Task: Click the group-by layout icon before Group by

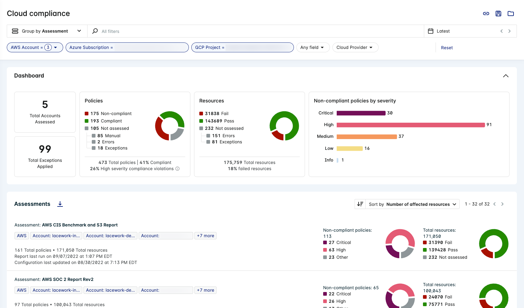Action: tap(15, 31)
